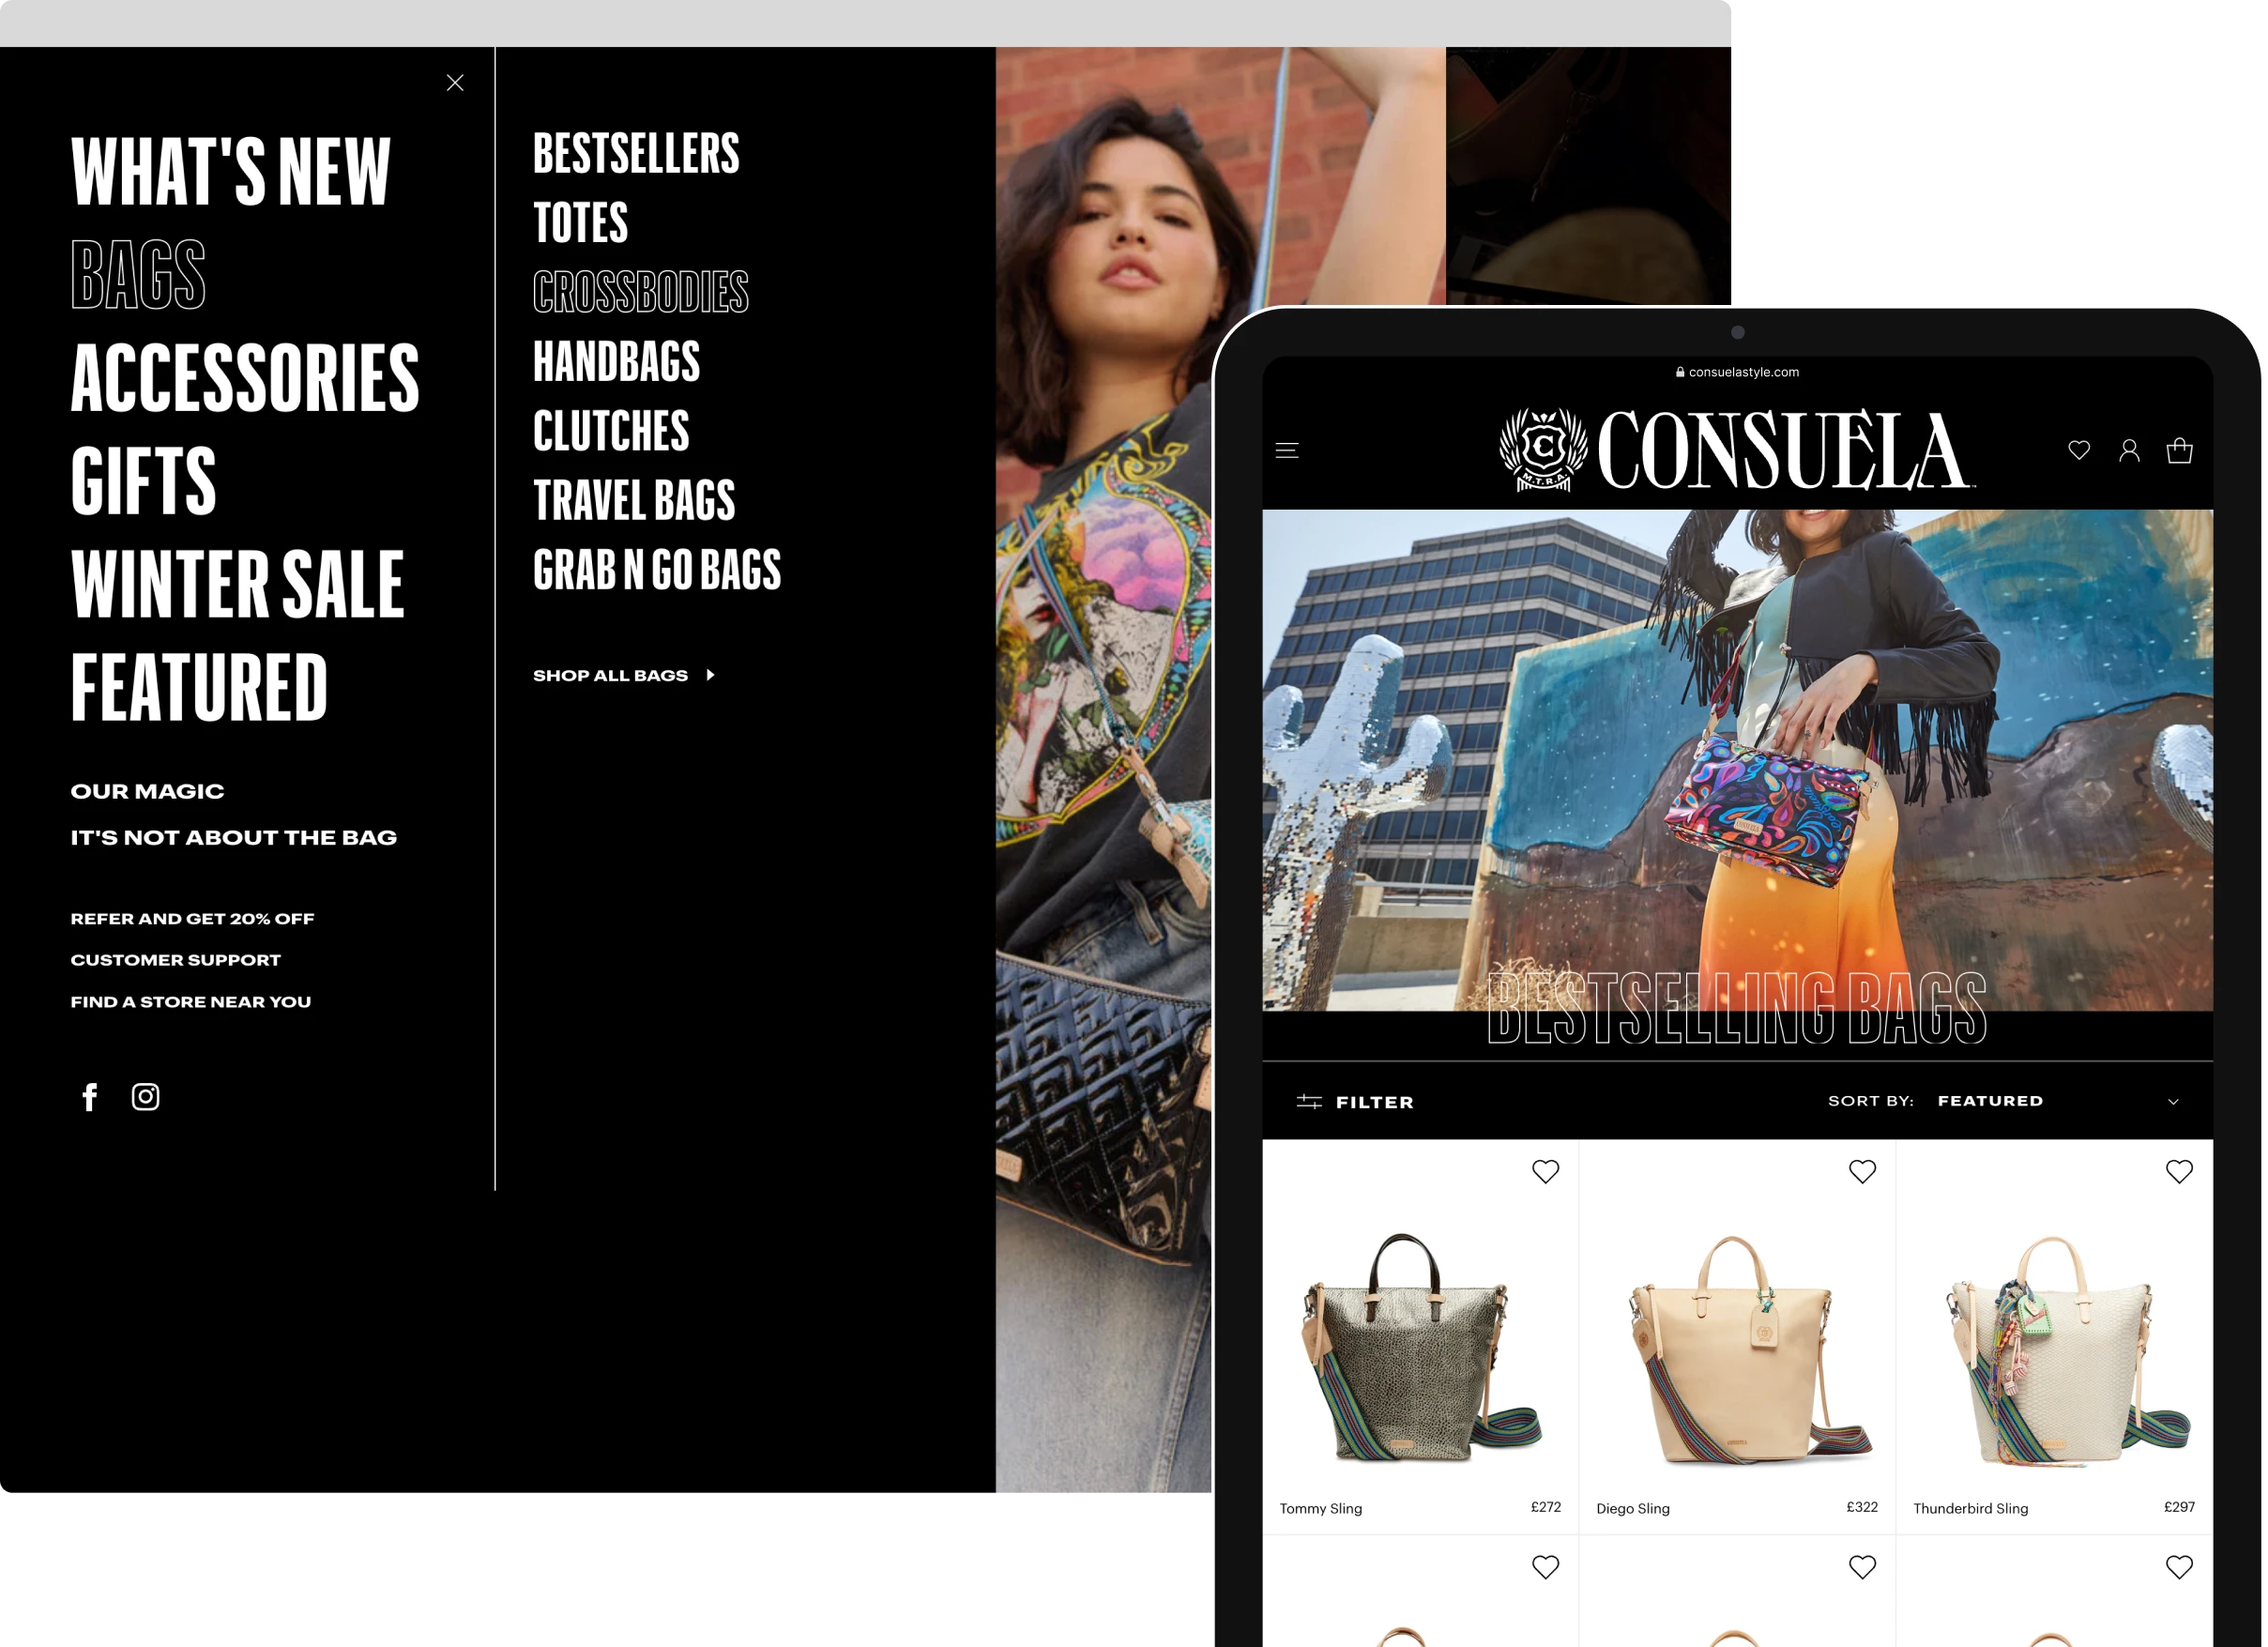Click the Instagram icon in sidebar
This screenshot has width=2268, height=1647.
coord(145,1095)
